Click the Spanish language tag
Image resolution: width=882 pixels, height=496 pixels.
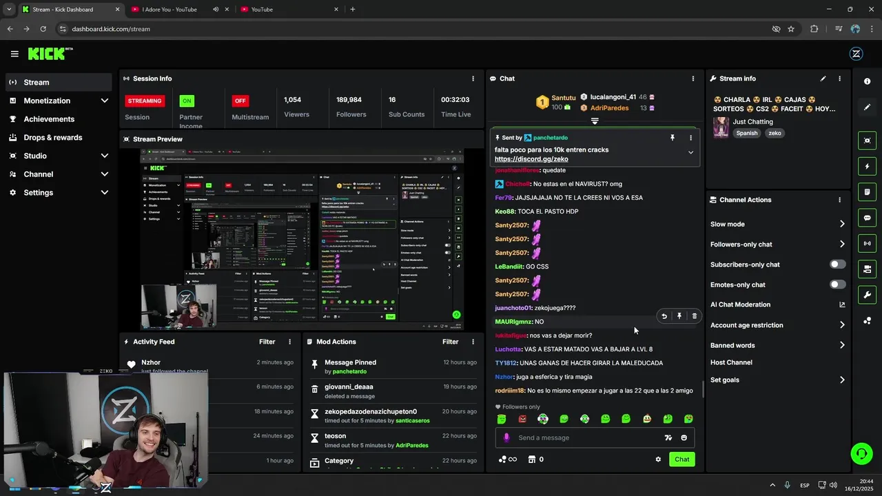[746, 133]
